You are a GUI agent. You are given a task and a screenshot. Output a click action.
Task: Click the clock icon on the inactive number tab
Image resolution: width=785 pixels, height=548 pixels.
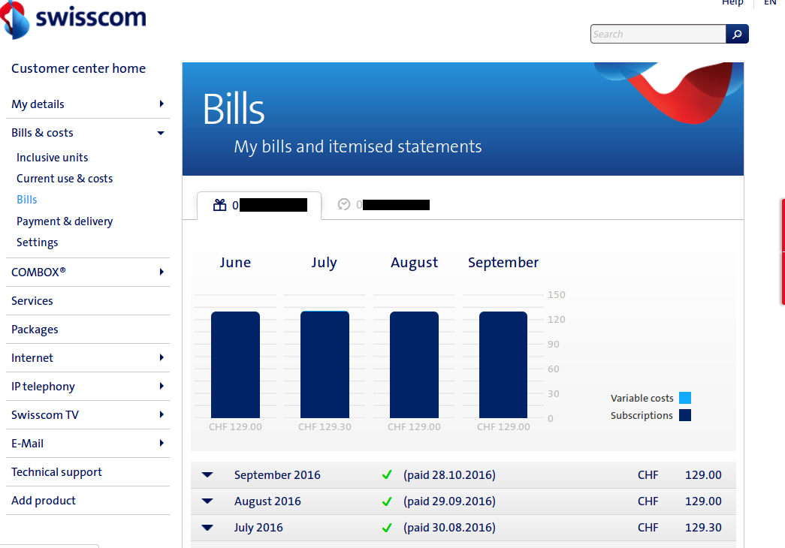(x=344, y=204)
